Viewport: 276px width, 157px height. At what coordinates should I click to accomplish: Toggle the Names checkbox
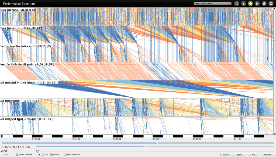tap(51, 155)
